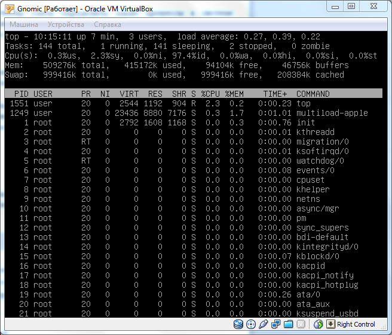This screenshot has width=392, height=335.
Task: Click the ksuspend_usbd process name
Action: pos(327,314)
